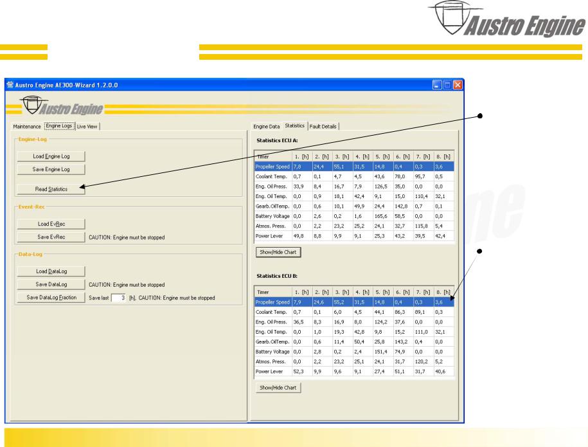Click the Load Engine Log button
The image size is (588, 447).
(51, 156)
